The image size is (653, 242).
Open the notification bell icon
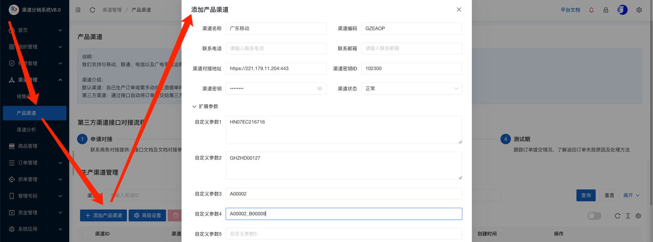(x=591, y=10)
